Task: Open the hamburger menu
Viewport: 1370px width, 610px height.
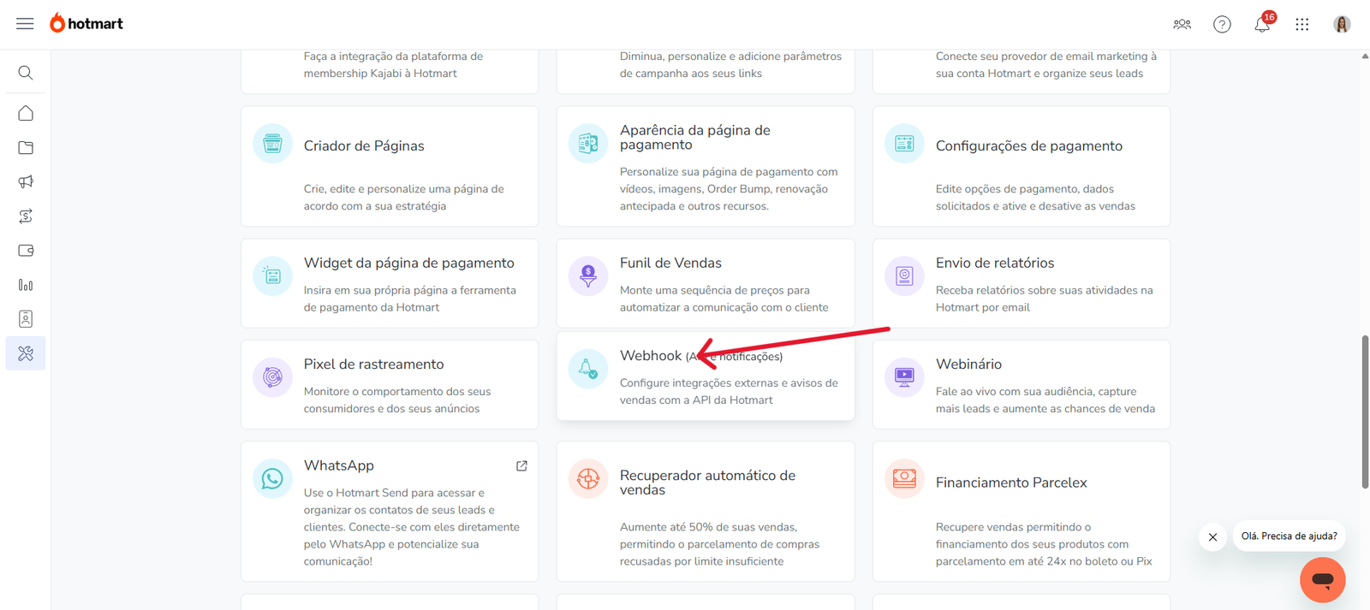Action: coord(25,24)
